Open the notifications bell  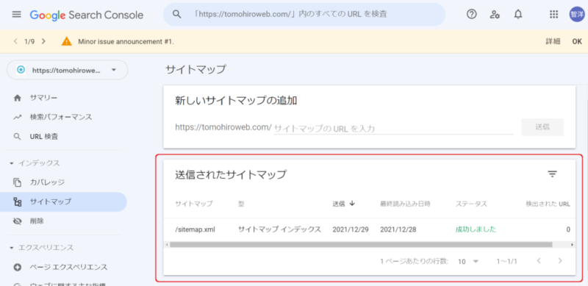point(518,14)
